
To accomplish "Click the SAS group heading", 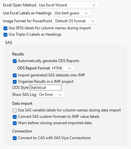I will click(9, 43).
